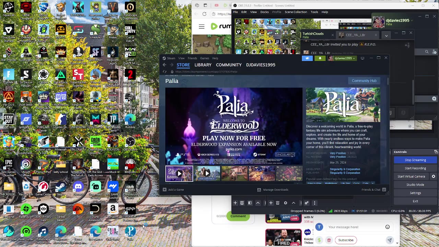
Task: Click Start Virtual Camera in OBS
Action: pyautogui.click(x=411, y=176)
